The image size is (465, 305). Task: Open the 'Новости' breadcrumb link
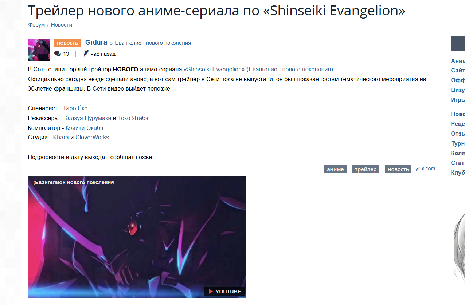pyautogui.click(x=62, y=25)
